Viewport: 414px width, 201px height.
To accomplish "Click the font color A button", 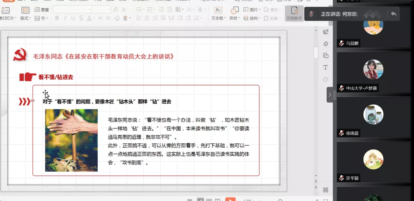I will [89, 18].
